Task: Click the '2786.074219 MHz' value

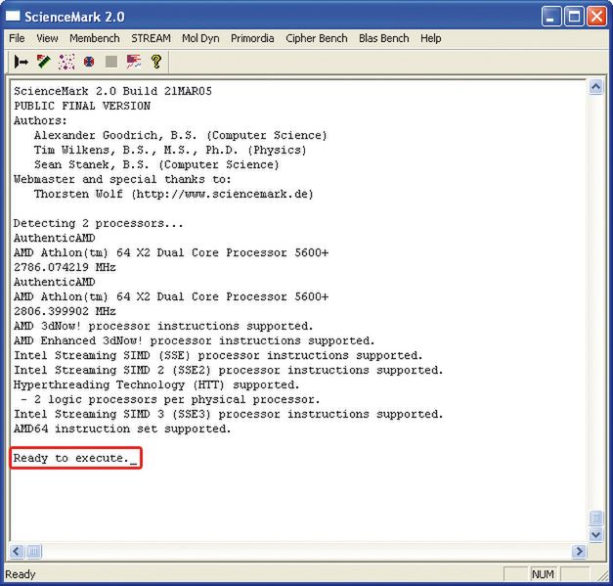Action: tap(65, 267)
